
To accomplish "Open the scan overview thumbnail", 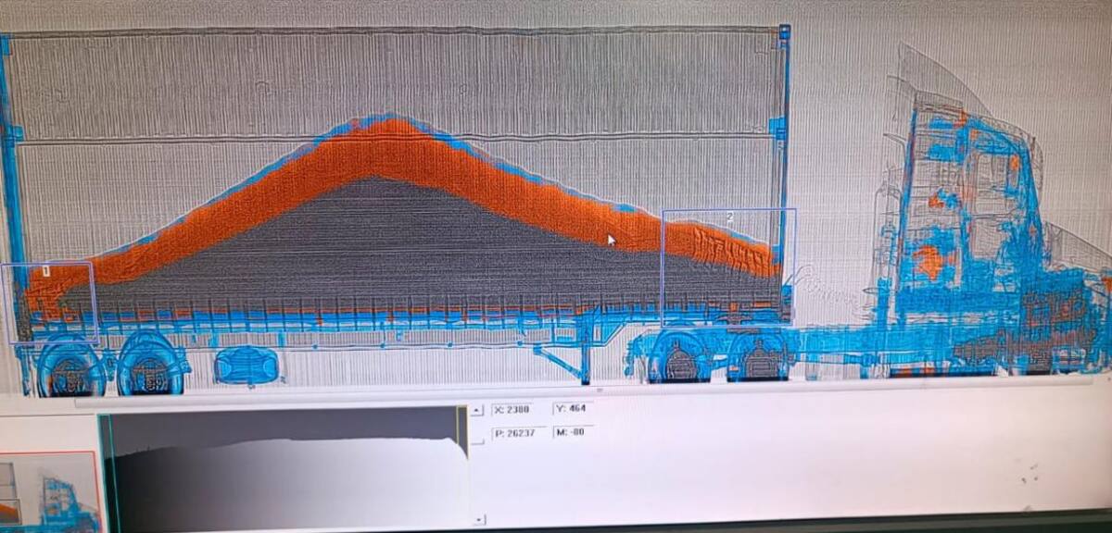I will (x=48, y=491).
